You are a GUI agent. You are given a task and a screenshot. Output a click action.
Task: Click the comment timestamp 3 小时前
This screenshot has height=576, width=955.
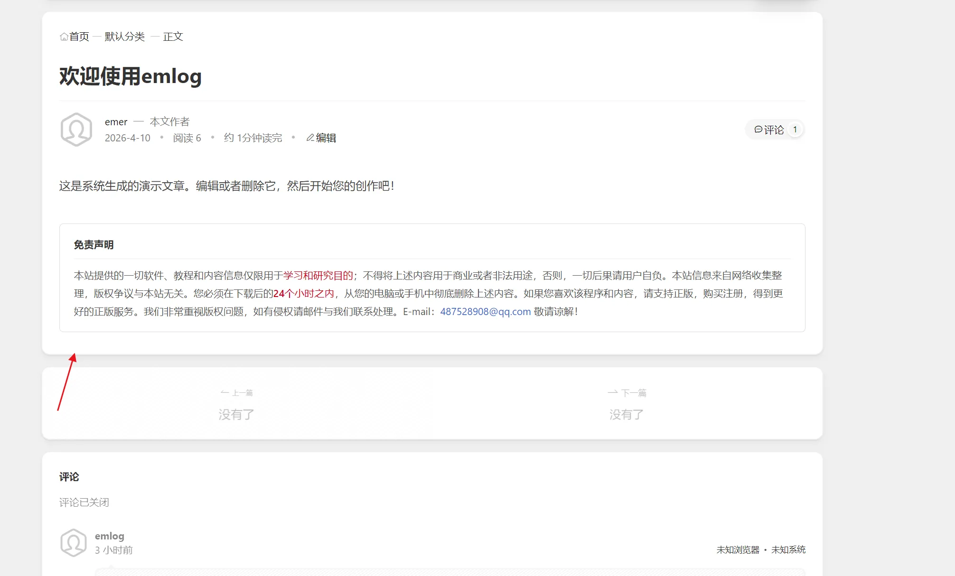click(114, 550)
